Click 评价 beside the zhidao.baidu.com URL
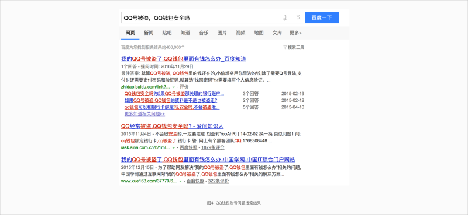Screen dimensions: 468x215 (x=184, y=87)
